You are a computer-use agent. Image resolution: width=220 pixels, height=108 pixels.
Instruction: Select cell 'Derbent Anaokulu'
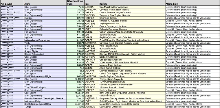click(x=132, y=57)
